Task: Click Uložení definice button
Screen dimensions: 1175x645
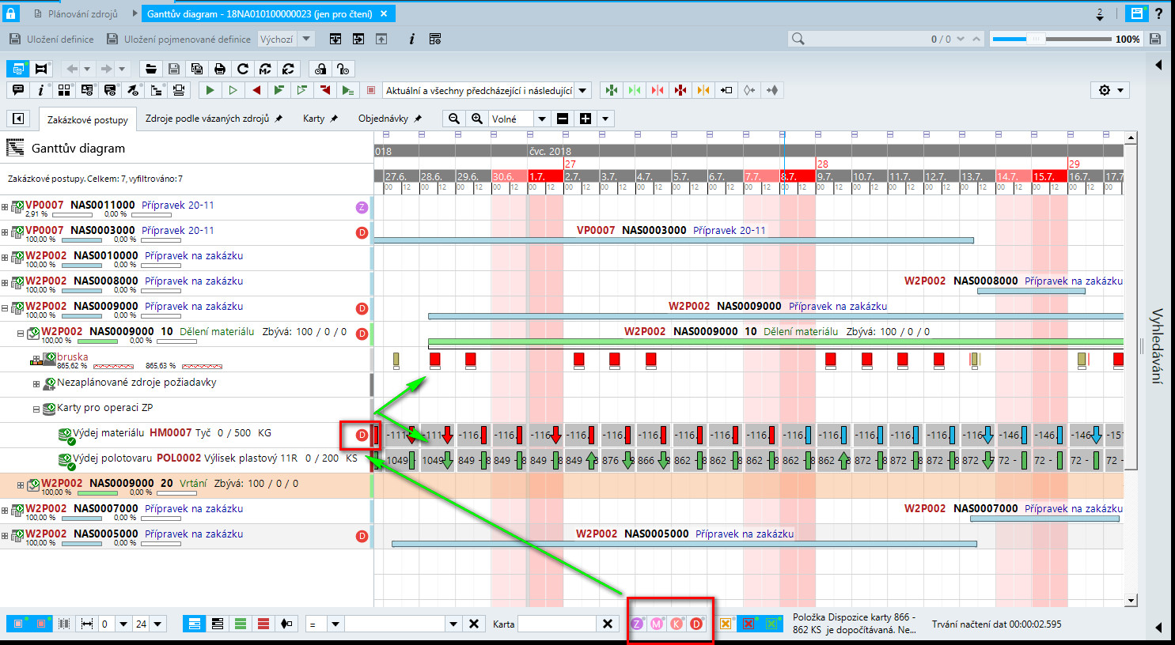Action: (x=51, y=39)
